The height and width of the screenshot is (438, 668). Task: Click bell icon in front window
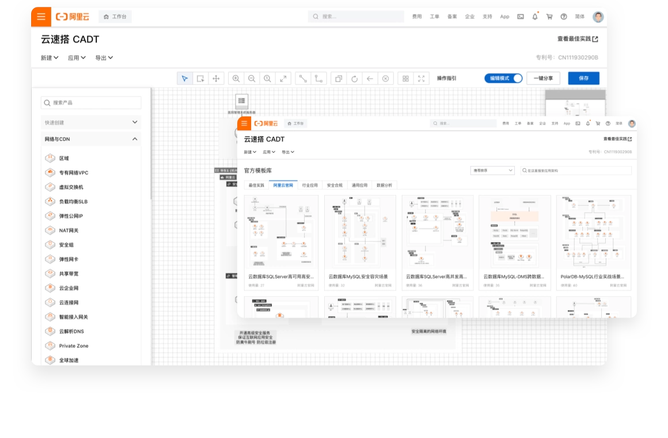(x=588, y=123)
